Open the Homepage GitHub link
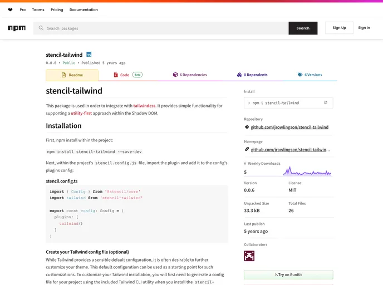 coord(291,150)
